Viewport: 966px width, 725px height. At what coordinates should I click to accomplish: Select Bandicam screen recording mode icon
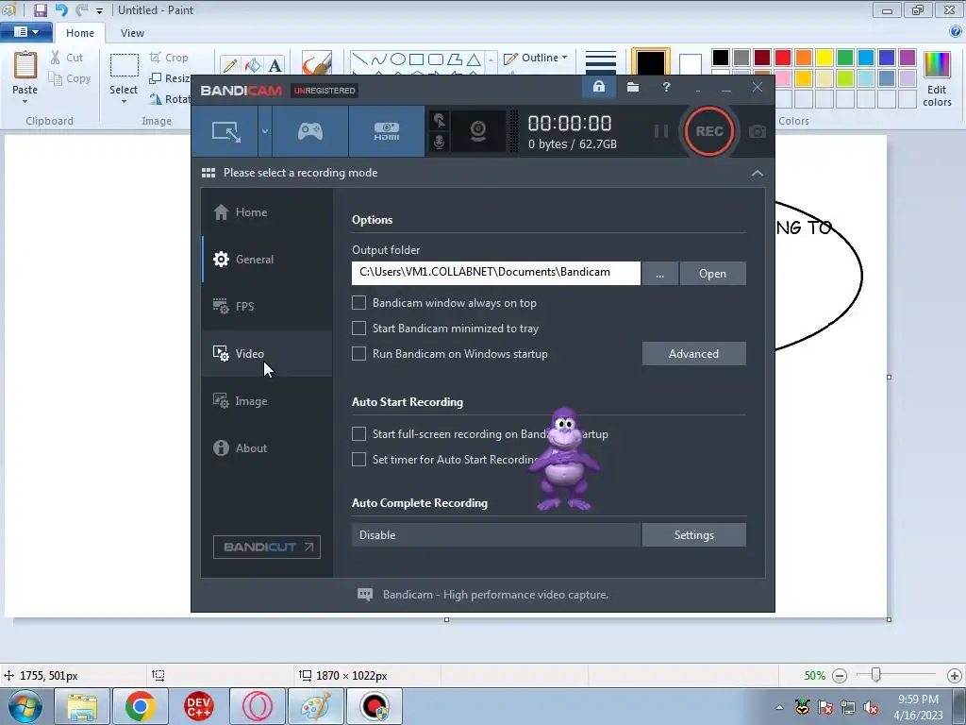[225, 131]
